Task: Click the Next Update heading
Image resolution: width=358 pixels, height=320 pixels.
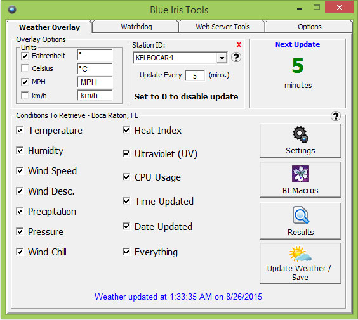Action: pos(298,44)
